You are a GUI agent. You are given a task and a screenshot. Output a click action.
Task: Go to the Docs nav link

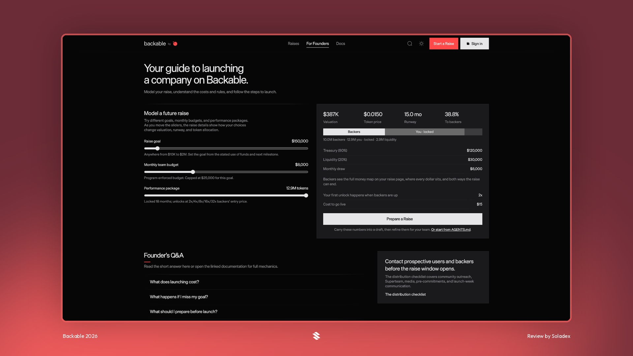pos(341,44)
